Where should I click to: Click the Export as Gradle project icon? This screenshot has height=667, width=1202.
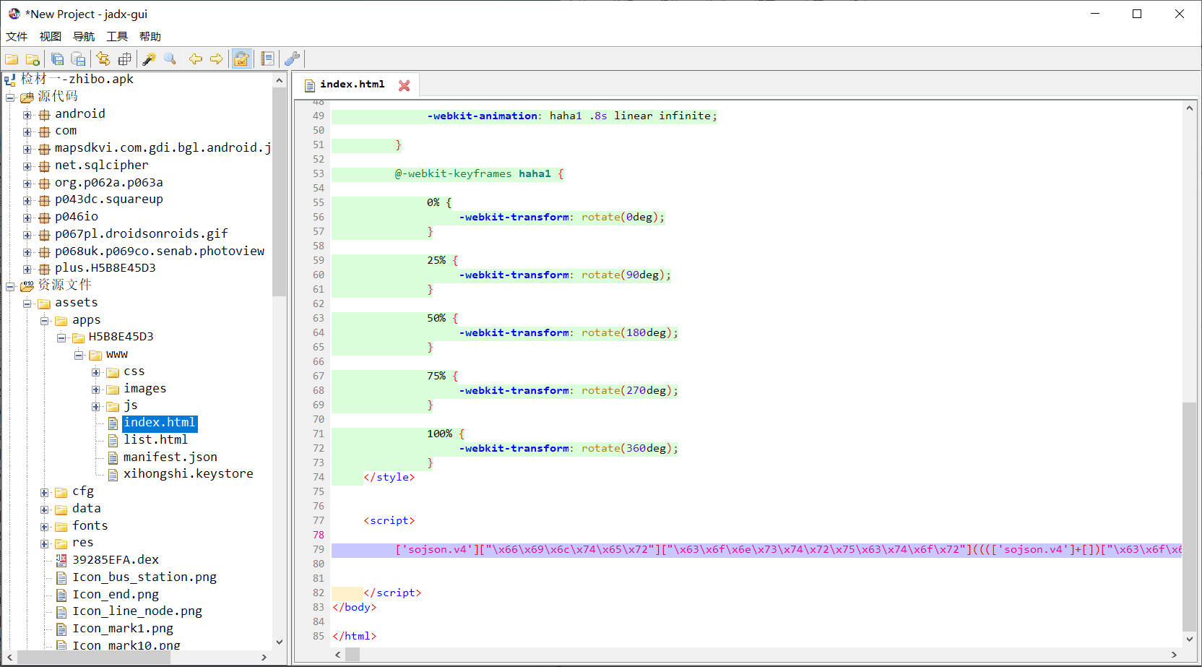click(79, 59)
